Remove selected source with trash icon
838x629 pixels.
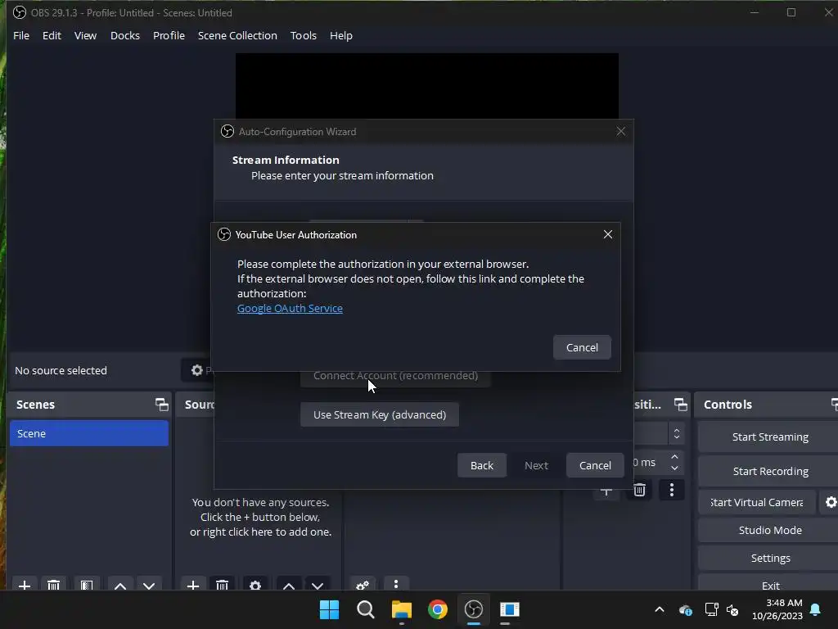tap(223, 585)
